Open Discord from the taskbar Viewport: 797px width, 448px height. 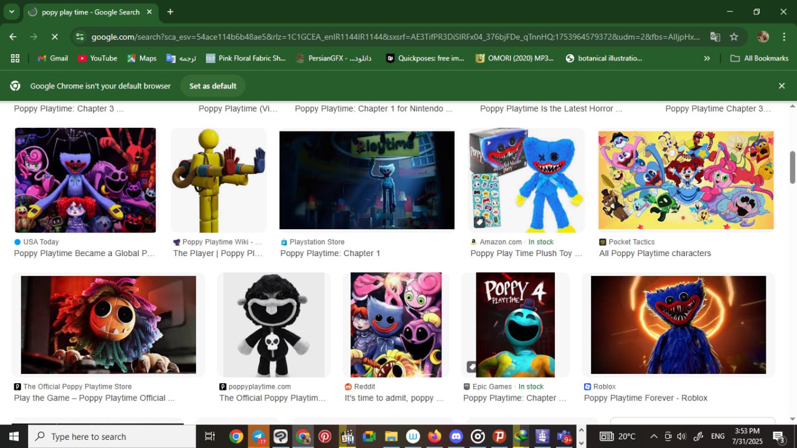click(456, 436)
